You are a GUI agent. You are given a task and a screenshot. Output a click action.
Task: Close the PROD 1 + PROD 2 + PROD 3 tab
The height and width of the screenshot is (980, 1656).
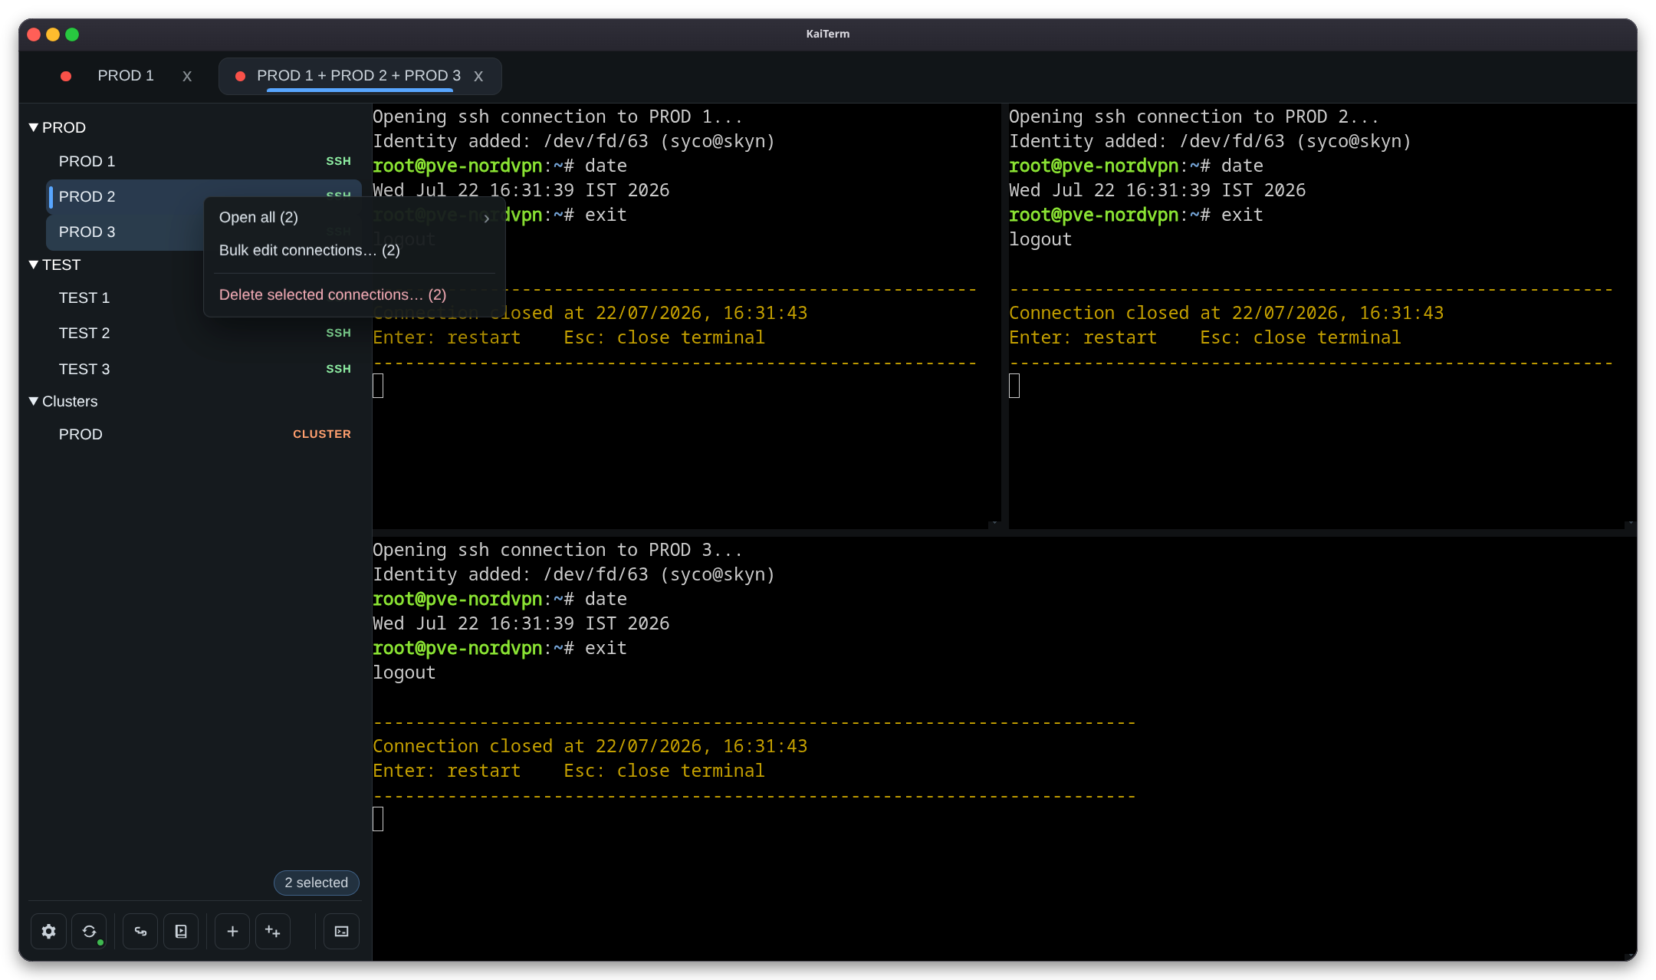[x=478, y=76]
